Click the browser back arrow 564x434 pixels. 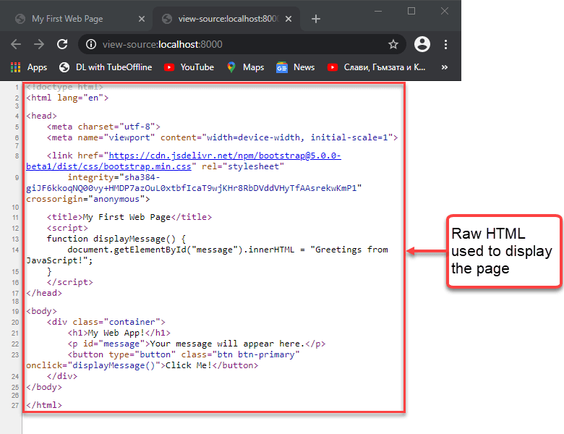pyautogui.click(x=16, y=44)
